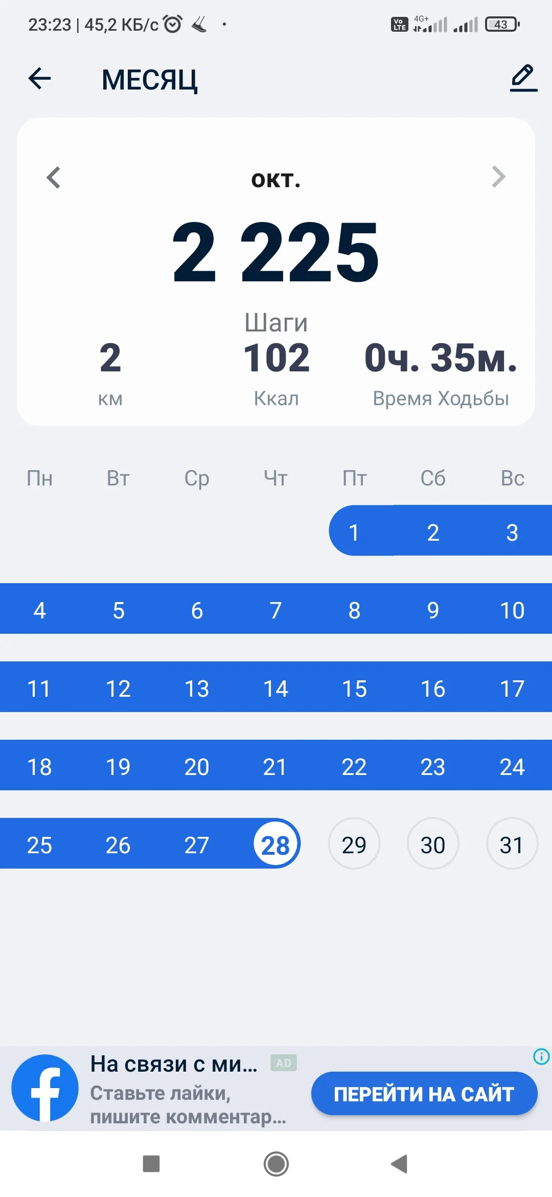This screenshot has width=552, height=1197.
Task: Select day 29 in the calendar
Action: point(354,844)
